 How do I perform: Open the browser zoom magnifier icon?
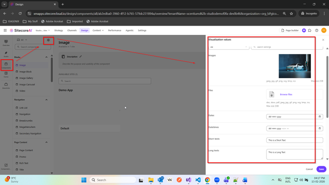(284, 14)
